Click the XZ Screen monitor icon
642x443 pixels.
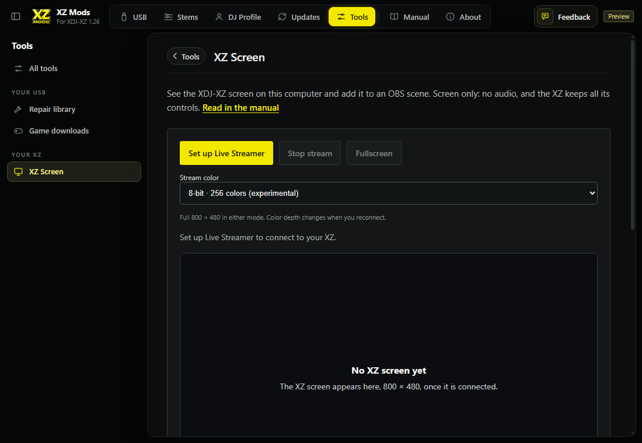(19, 172)
